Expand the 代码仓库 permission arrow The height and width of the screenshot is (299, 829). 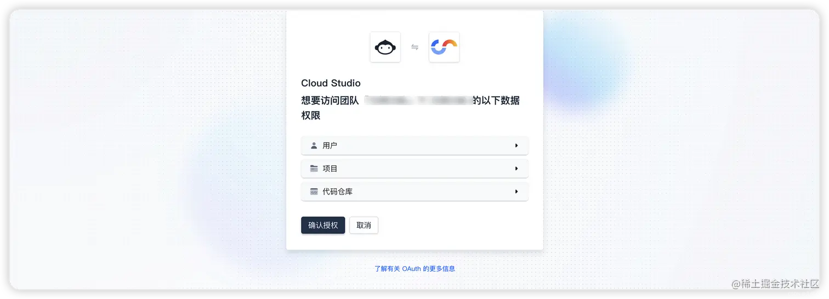point(516,192)
